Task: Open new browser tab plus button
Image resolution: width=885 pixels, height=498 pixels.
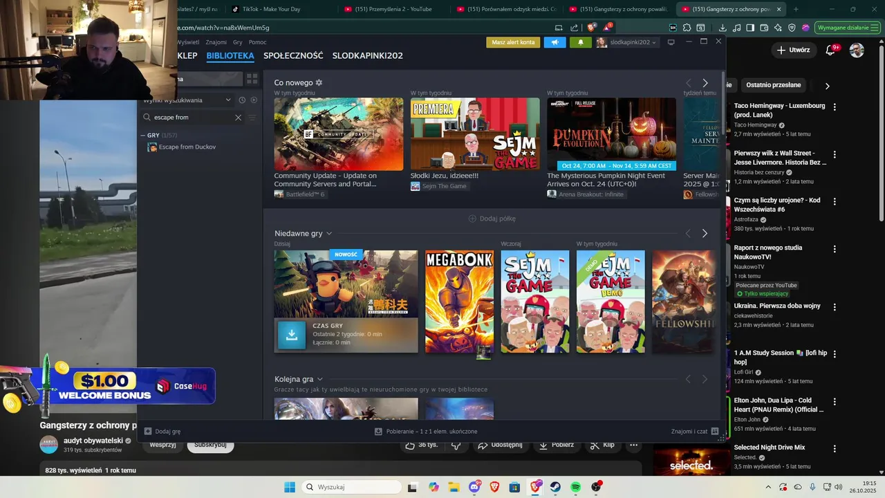Action: pyautogui.click(x=796, y=9)
